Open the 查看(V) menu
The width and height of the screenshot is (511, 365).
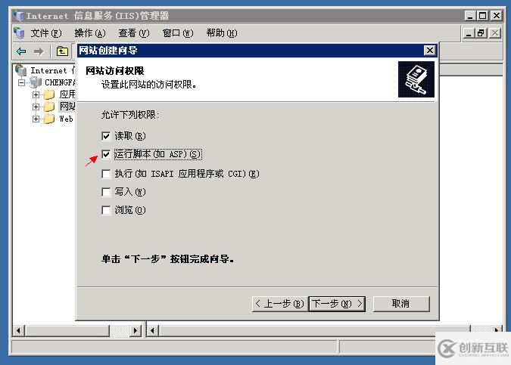[x=134, y=33]
